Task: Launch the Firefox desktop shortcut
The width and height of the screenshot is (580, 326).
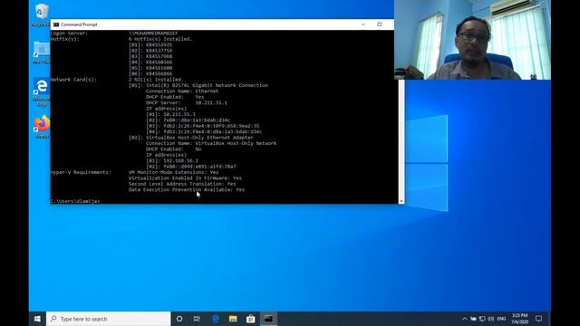Action: [x=42, y=127]
